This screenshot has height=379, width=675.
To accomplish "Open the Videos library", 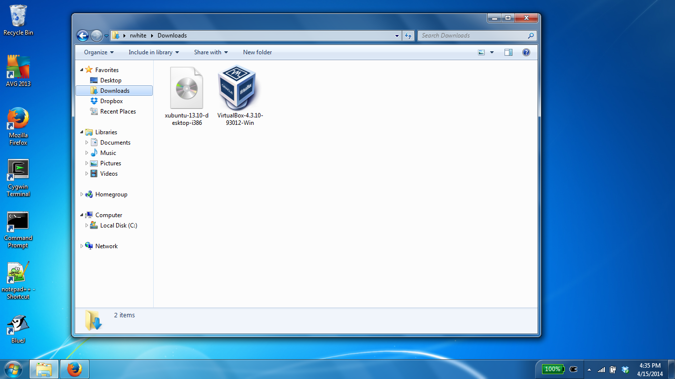I will 109,174.
